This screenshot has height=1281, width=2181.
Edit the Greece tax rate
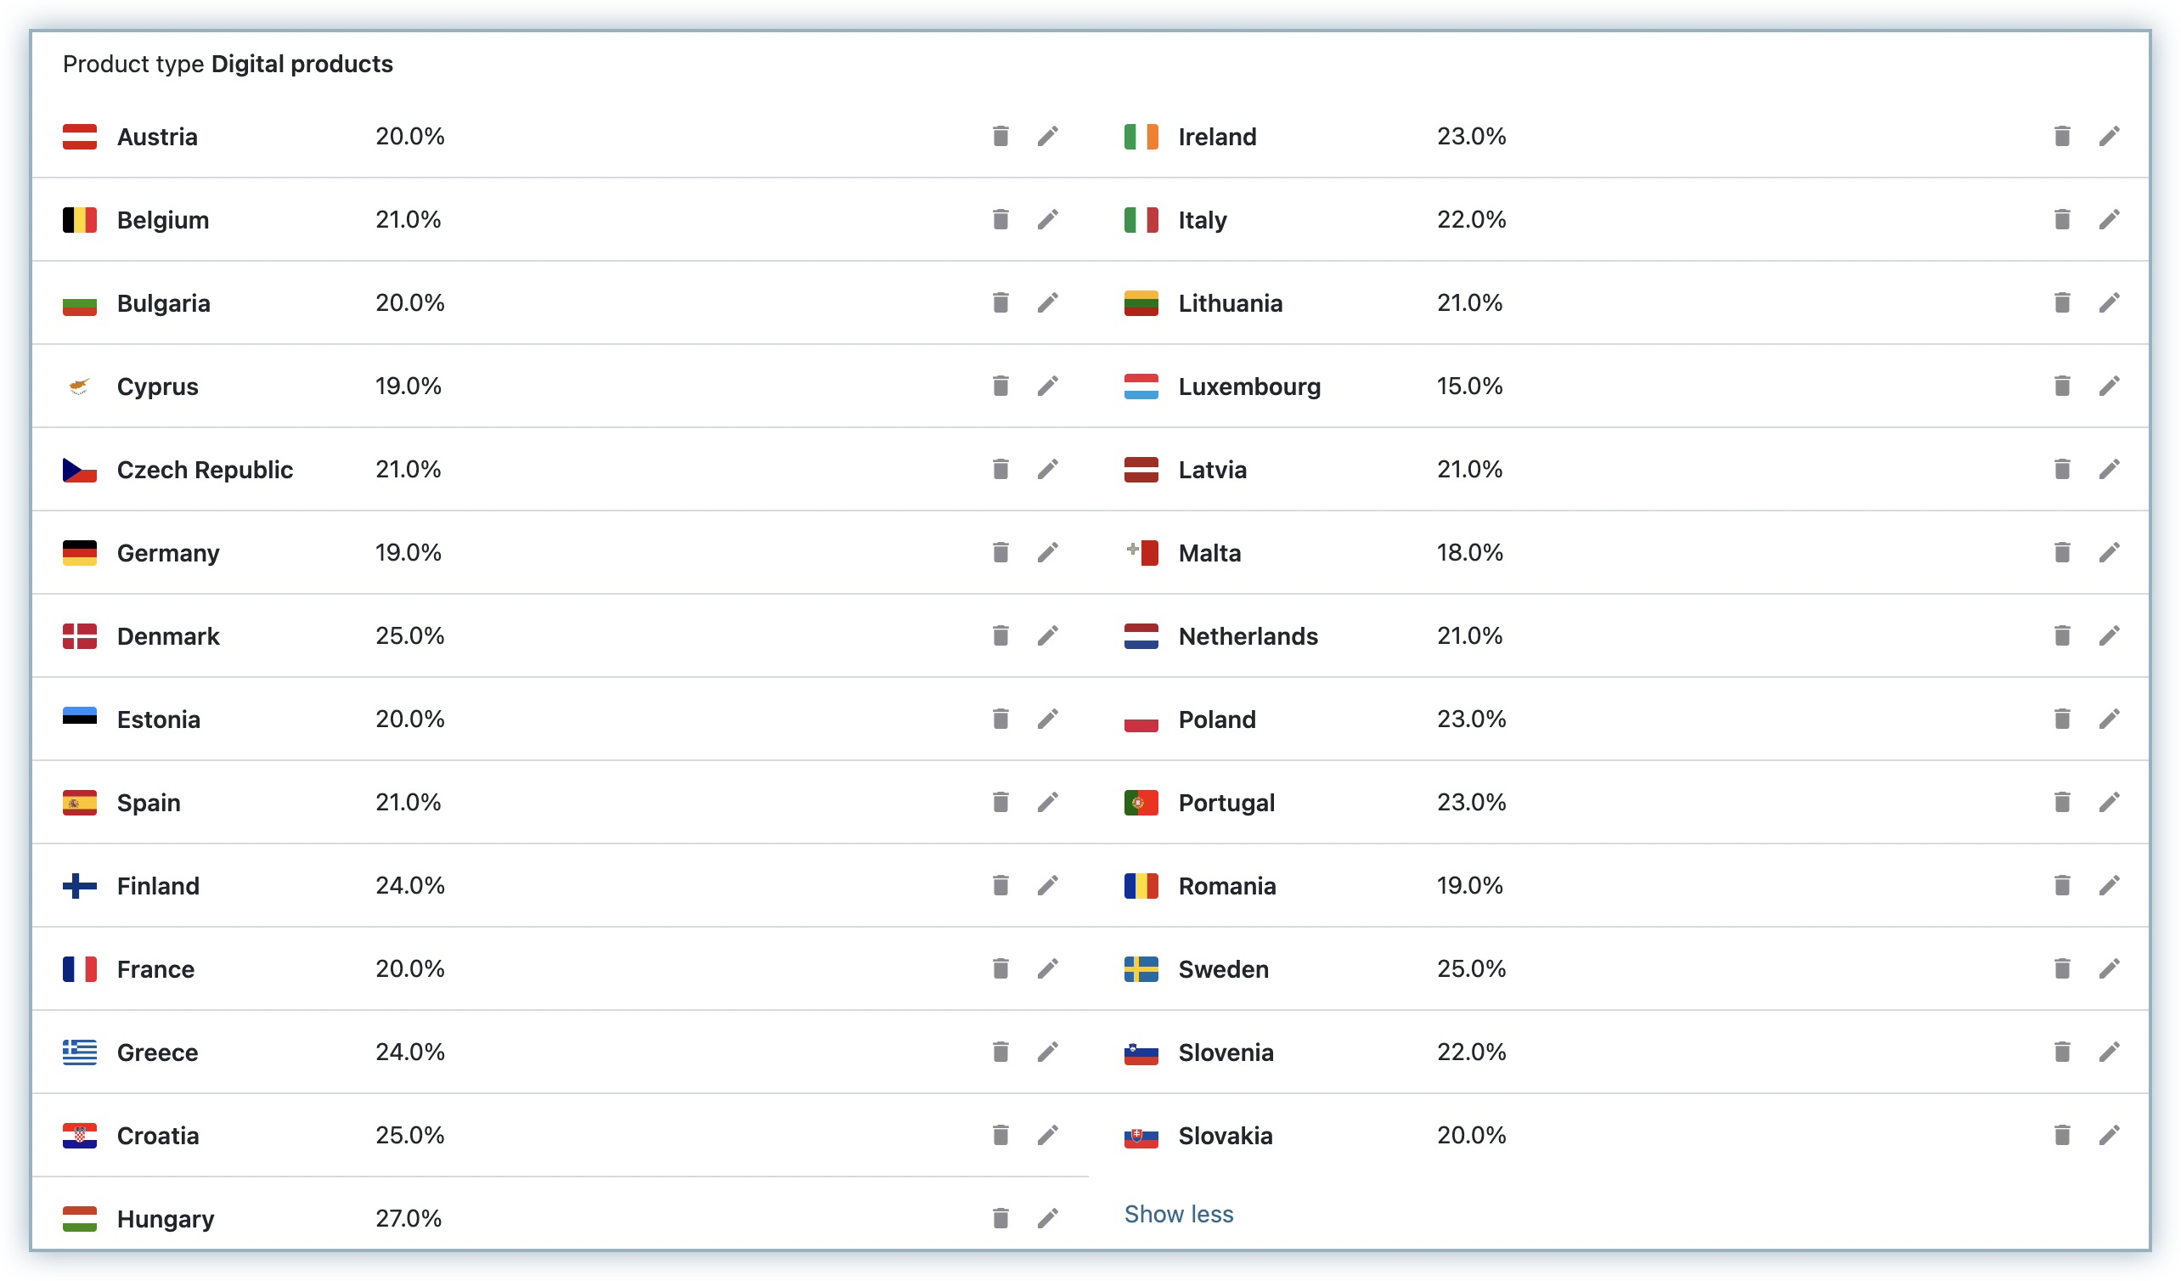pyautogui.click(x=1047, y=1052)
